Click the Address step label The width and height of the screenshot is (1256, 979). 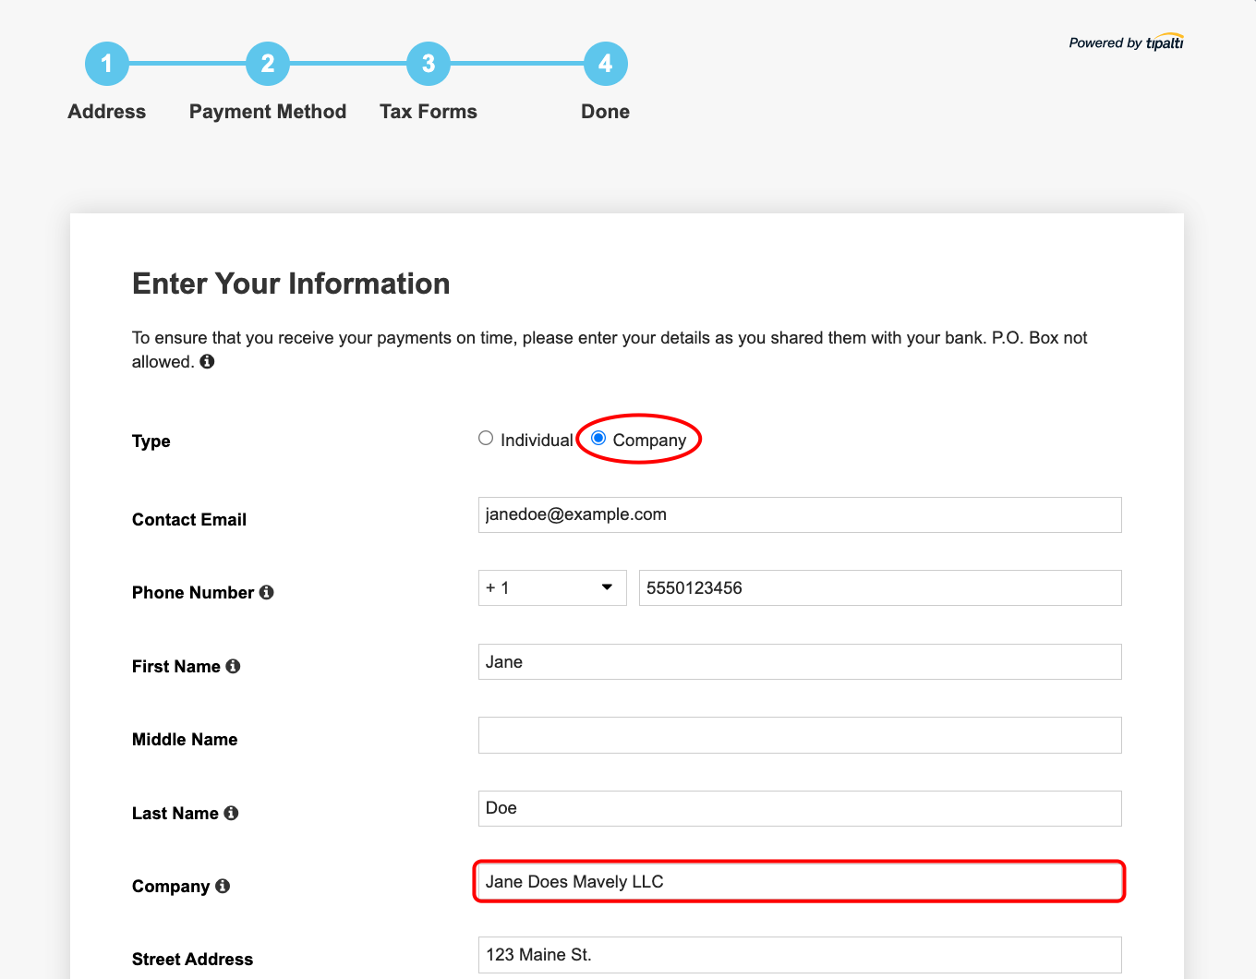click(x=107, y=112)
